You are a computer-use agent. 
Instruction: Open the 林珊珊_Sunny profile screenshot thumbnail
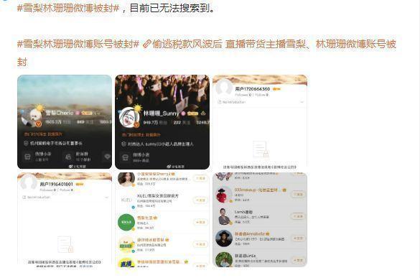pyautogui.click(x=162, y=122)
